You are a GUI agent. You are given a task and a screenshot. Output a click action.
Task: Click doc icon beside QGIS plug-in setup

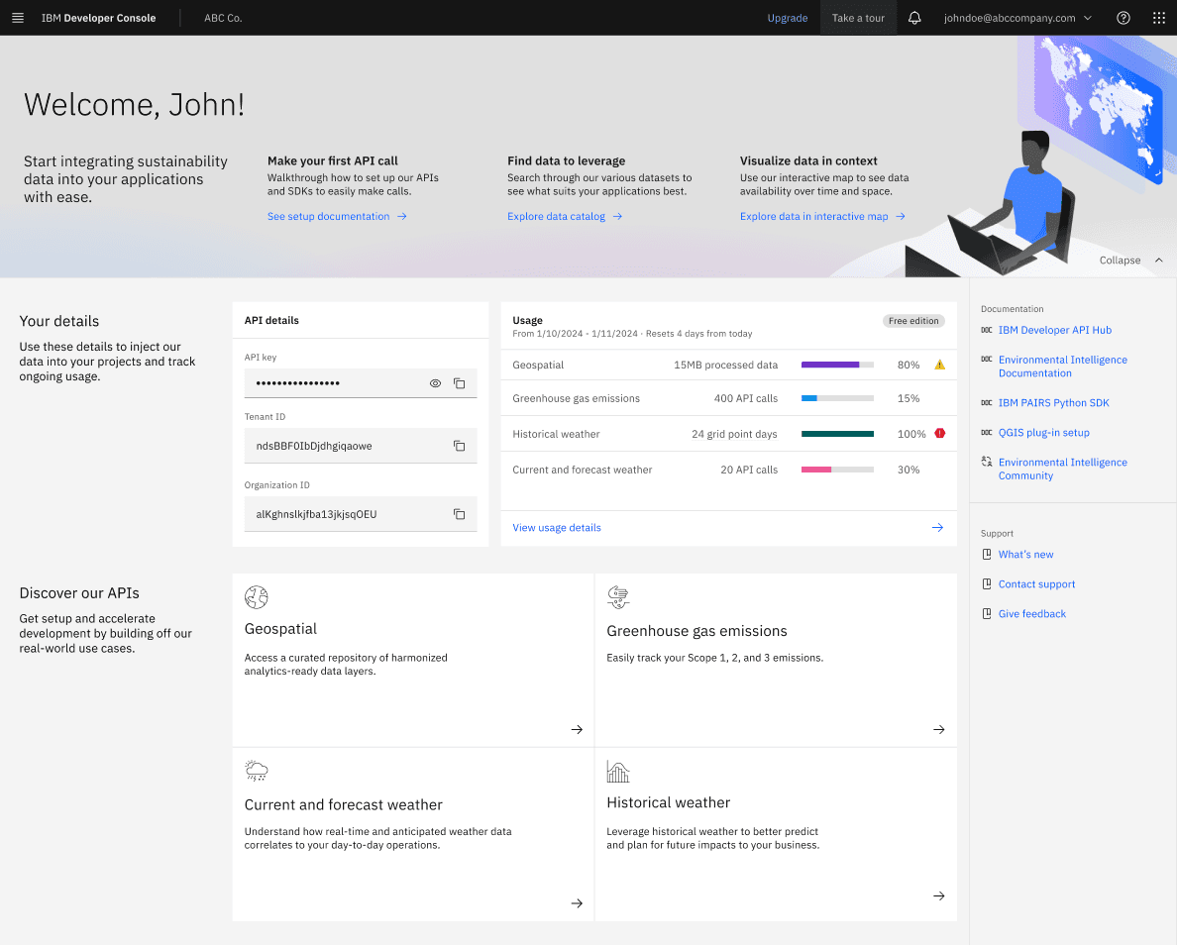[x=987, y=433]
